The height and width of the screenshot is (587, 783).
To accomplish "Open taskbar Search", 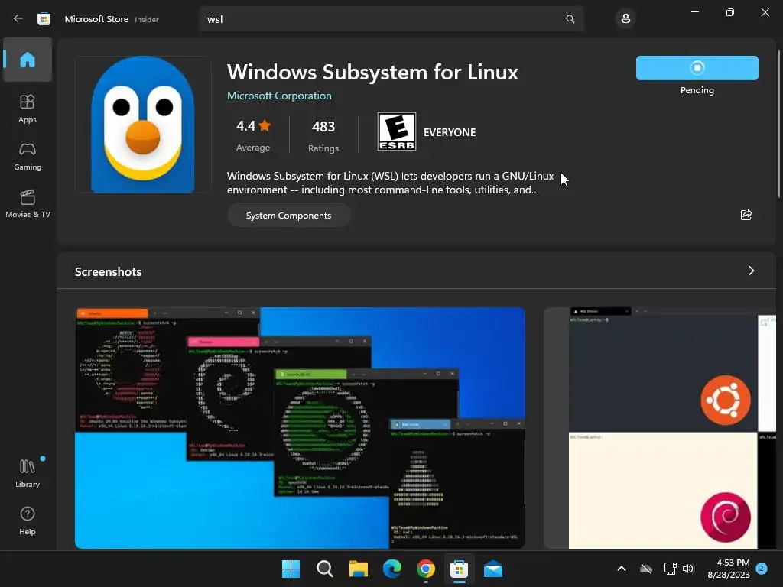I will point(324,569).
